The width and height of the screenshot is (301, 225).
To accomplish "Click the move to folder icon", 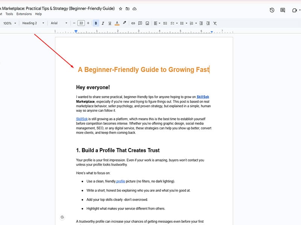I will [128, 9].
